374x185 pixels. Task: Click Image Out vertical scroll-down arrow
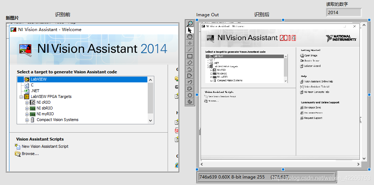click(364, 159)
